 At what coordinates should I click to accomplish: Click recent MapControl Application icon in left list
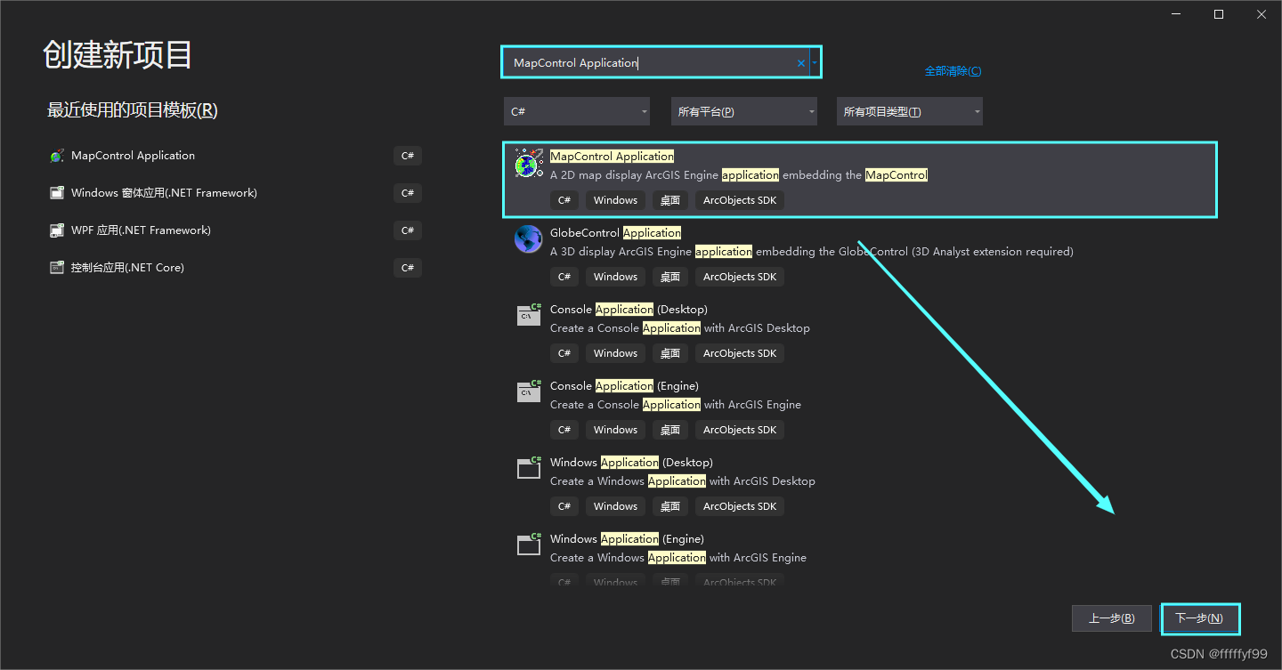[57, 156]
